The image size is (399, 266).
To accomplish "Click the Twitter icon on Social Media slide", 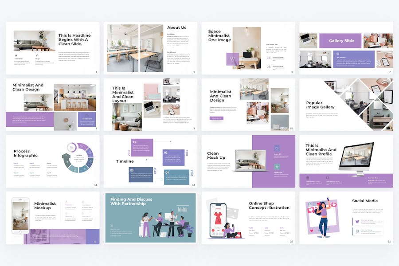I will 357,222.
